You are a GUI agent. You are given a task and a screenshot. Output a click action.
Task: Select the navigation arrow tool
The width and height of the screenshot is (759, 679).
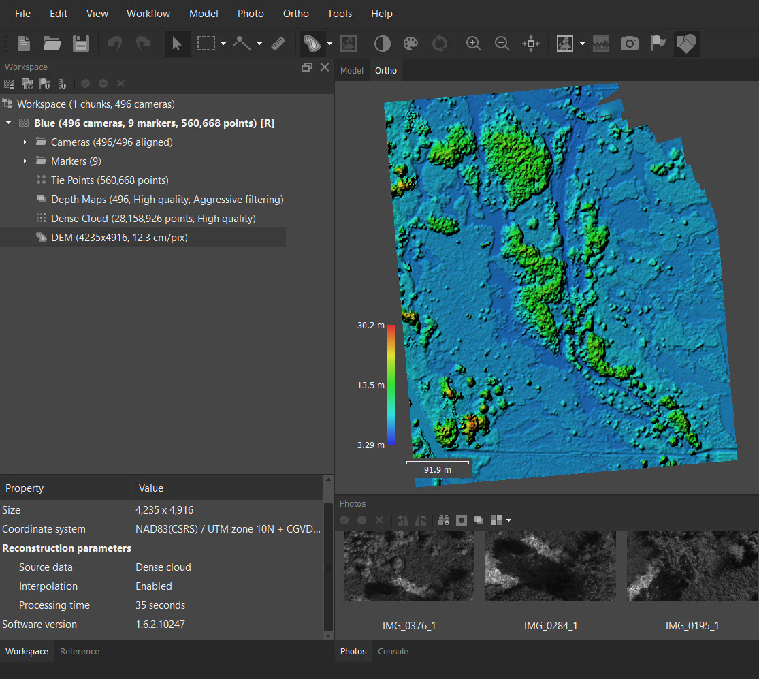point(177,43)
